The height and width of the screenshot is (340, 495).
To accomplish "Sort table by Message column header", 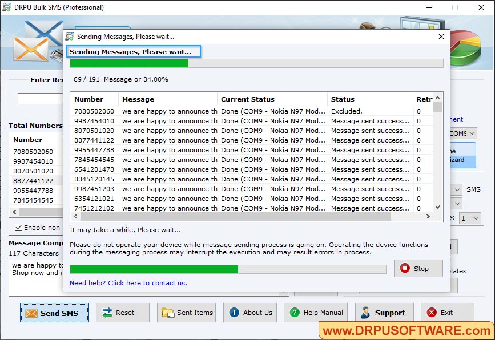I will click(168, 99).
